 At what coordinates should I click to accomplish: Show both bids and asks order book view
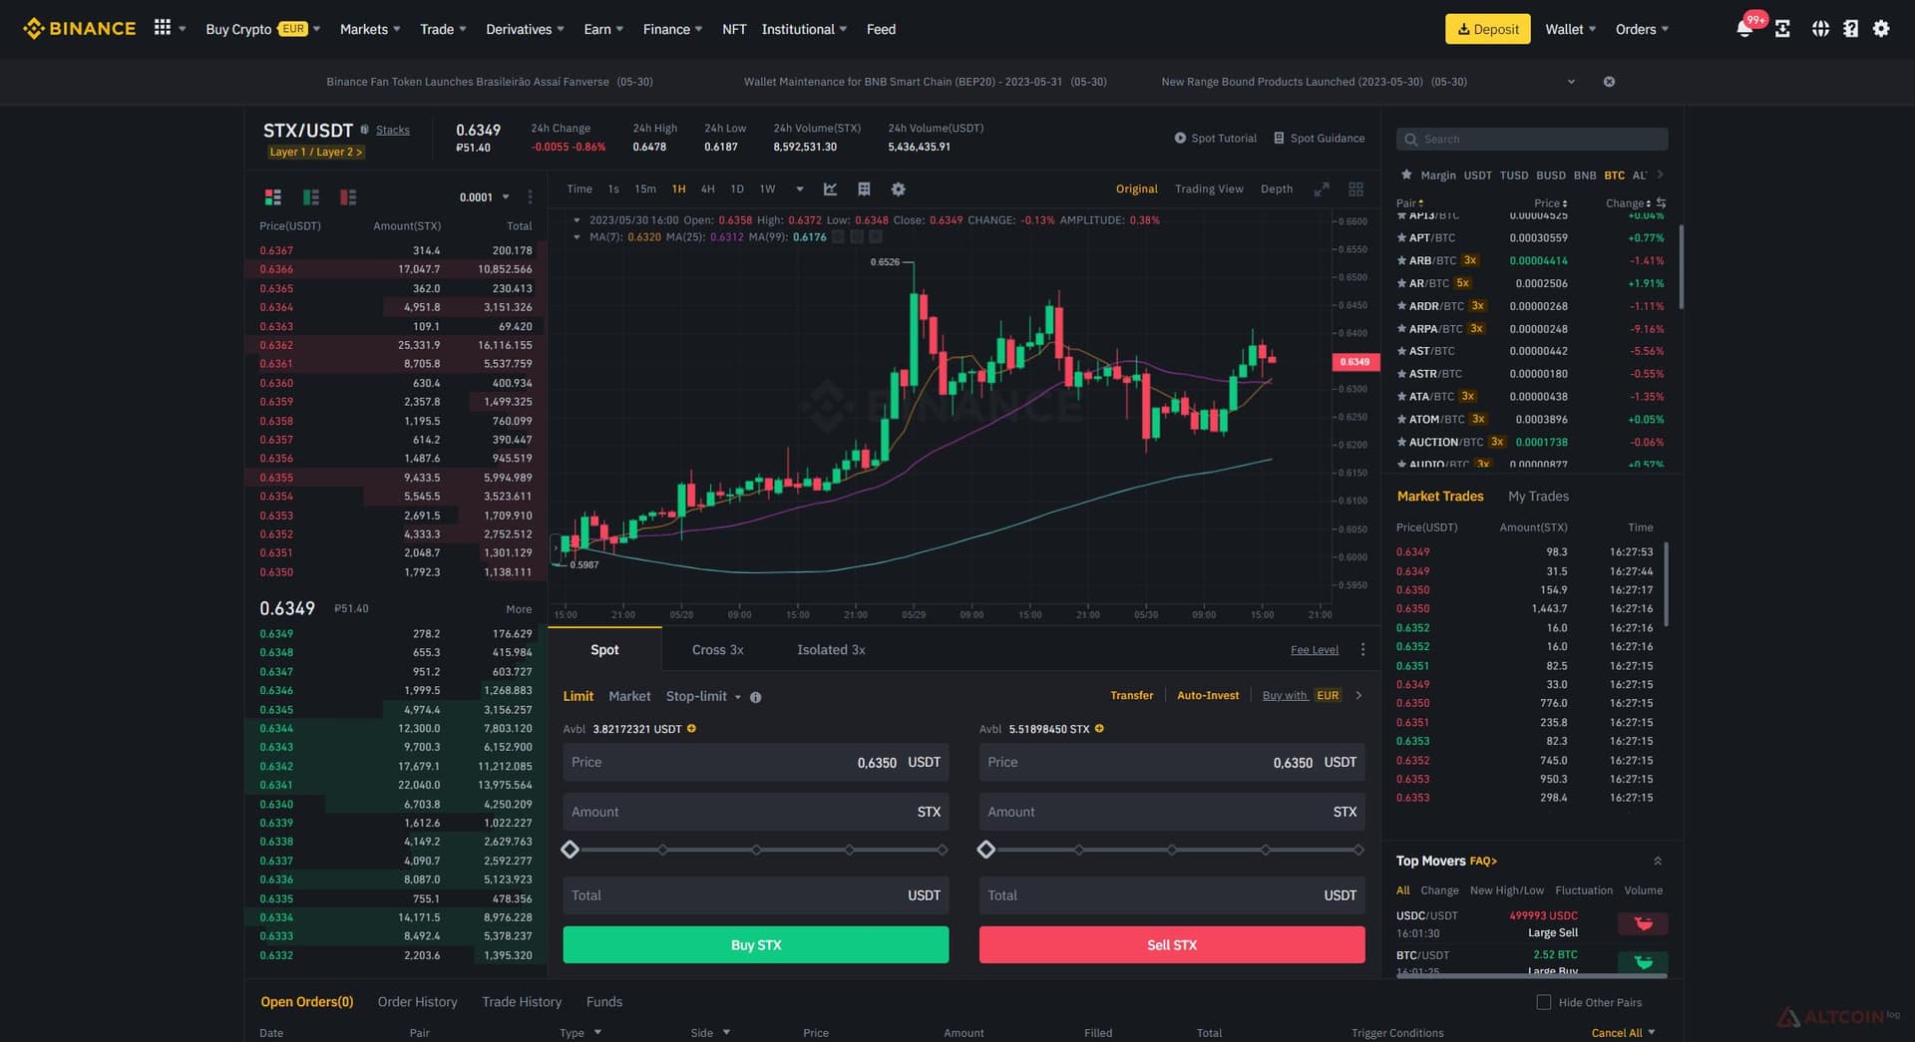(x=272, y=197)
